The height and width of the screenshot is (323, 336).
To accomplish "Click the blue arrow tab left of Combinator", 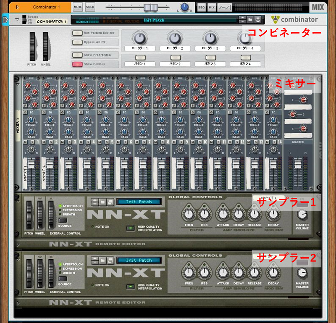I will click(x=5, y=20).
